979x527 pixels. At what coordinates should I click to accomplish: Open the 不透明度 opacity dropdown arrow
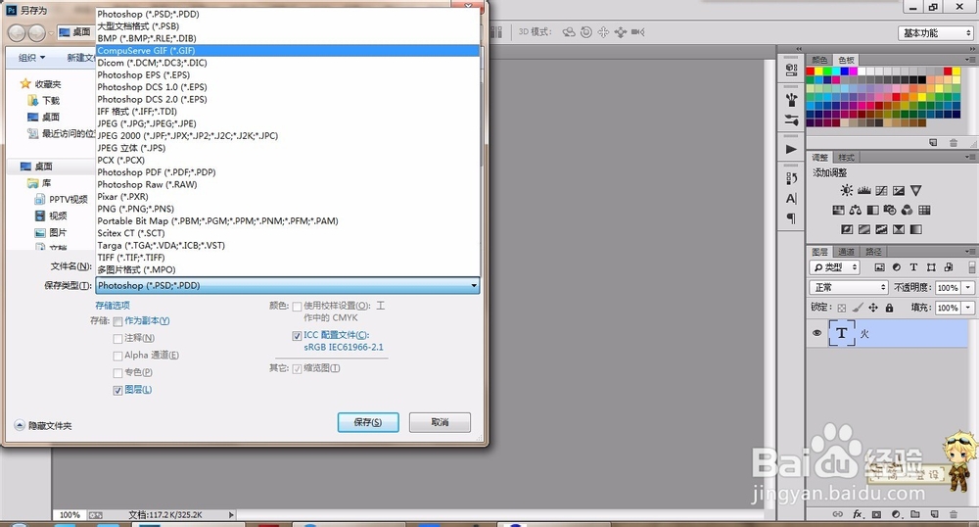coord(968,287)
